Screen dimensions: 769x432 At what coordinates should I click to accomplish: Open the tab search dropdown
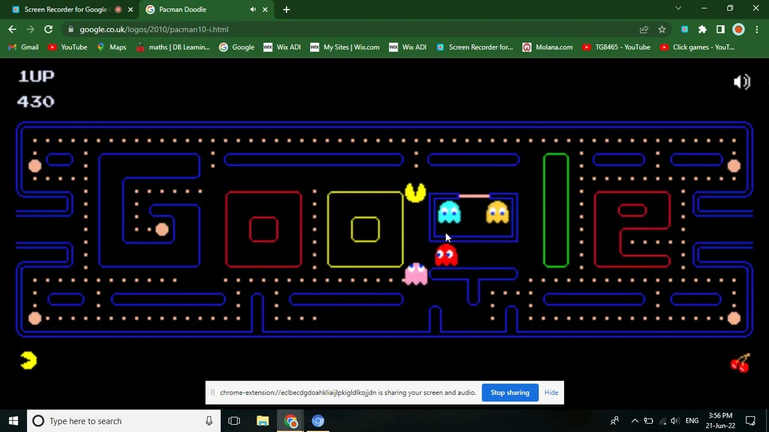pyautogui.click(x=678, y=8)
